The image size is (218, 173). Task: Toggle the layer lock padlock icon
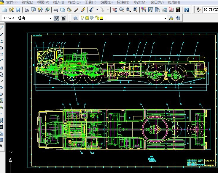97,18
